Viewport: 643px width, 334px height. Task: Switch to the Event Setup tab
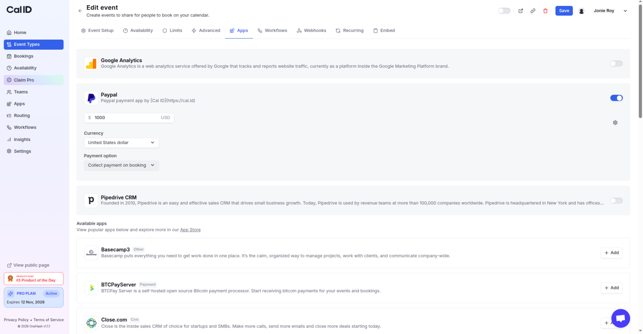pos(97,31)
